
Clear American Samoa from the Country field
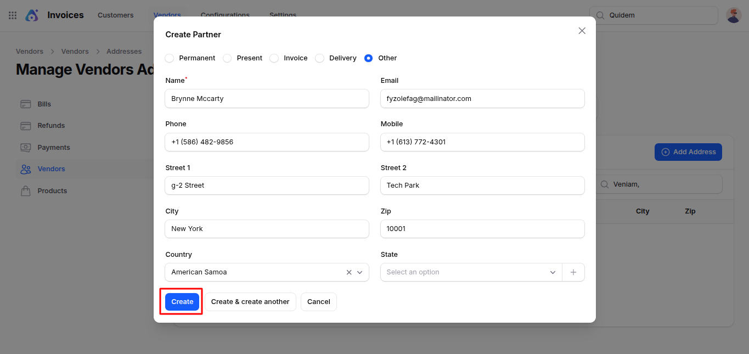pos(348,272)
